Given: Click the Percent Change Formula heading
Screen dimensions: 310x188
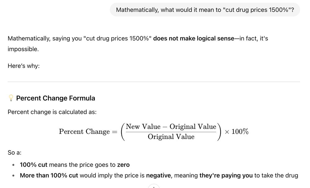Looking at the screenshot, I should pyautogui.click(x=55, y=98).
